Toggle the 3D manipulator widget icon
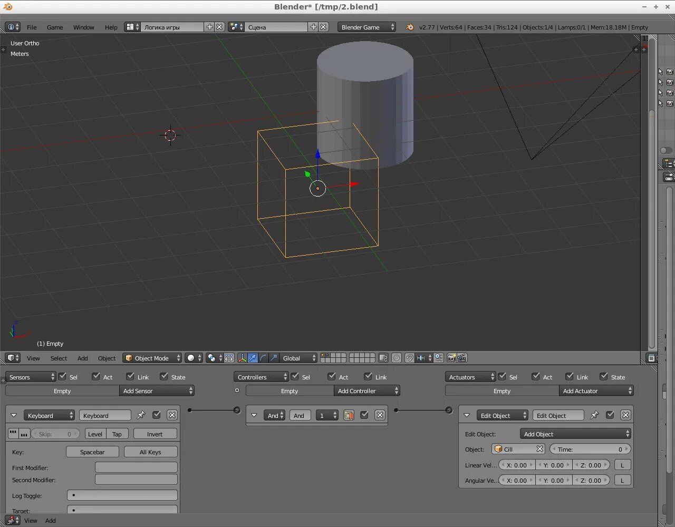675x527 pixels. pos(242,358)
